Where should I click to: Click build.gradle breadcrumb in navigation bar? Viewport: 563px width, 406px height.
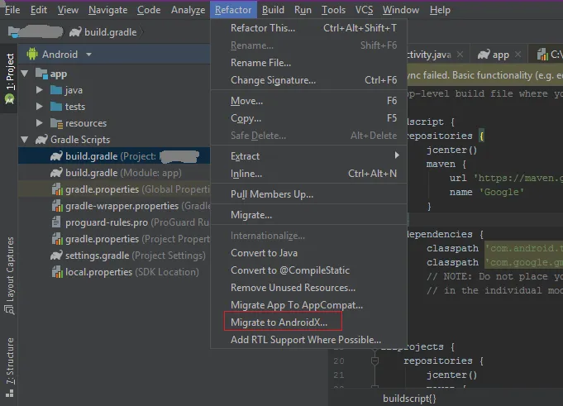point(103,32)
